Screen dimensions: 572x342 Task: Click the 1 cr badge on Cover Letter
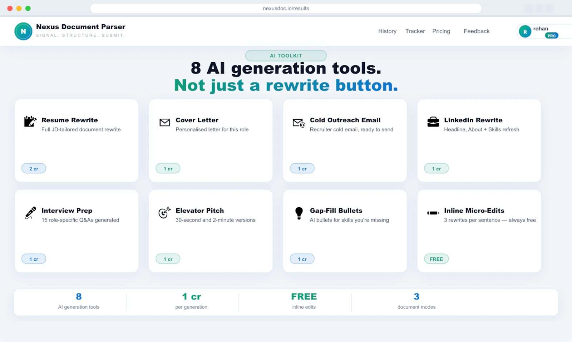pos(168,168)
